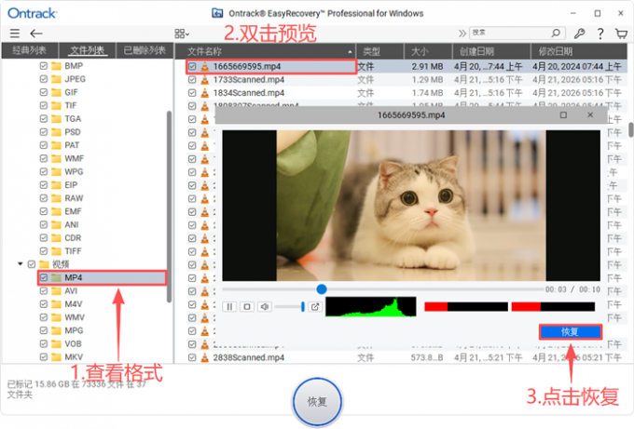
Task: Switch to 经典列表 tab
Action: (x=30, y=50)
